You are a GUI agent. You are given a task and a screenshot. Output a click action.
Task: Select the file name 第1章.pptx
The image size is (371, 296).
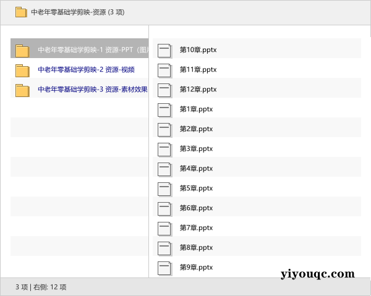click(x=196, y=109)
